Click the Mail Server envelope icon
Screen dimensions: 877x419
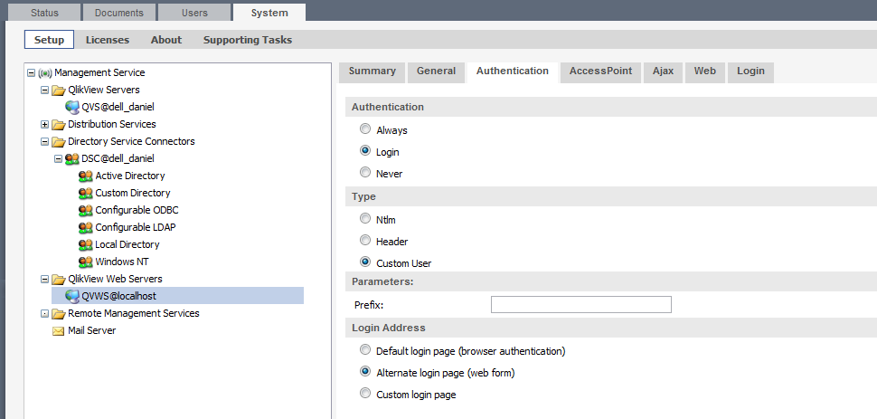pyautogui.click(x=59, y=331)
